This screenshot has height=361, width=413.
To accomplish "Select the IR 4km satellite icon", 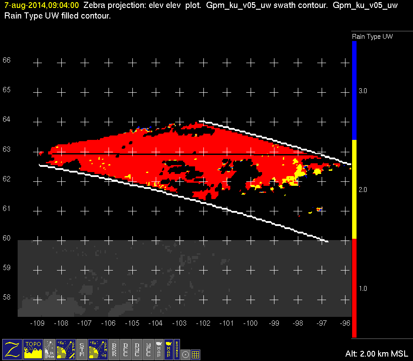I will [49, 350].
